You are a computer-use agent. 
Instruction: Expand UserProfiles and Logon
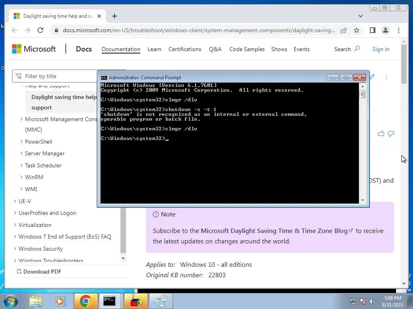coord(15,213)
